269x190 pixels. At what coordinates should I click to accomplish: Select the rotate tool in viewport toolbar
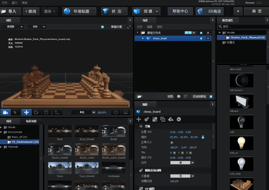point(37,112)
